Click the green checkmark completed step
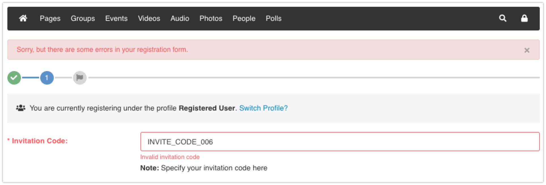 pyautogui.click(x=14, y=78)
